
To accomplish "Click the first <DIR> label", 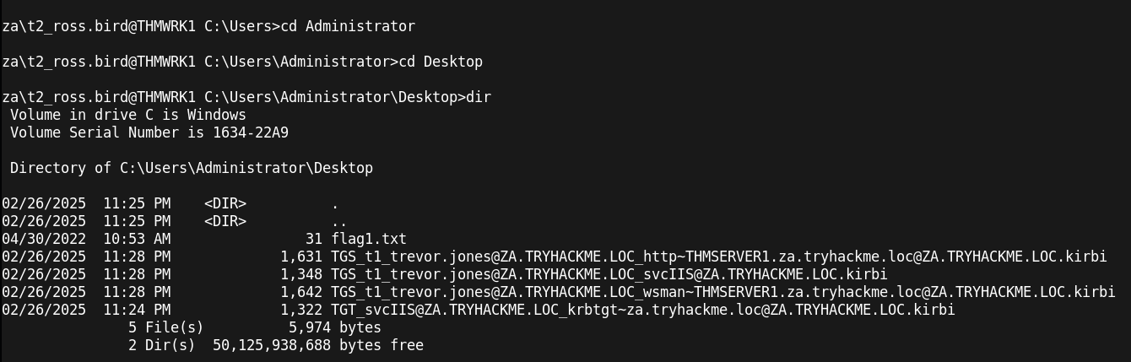I will [225, 203].
